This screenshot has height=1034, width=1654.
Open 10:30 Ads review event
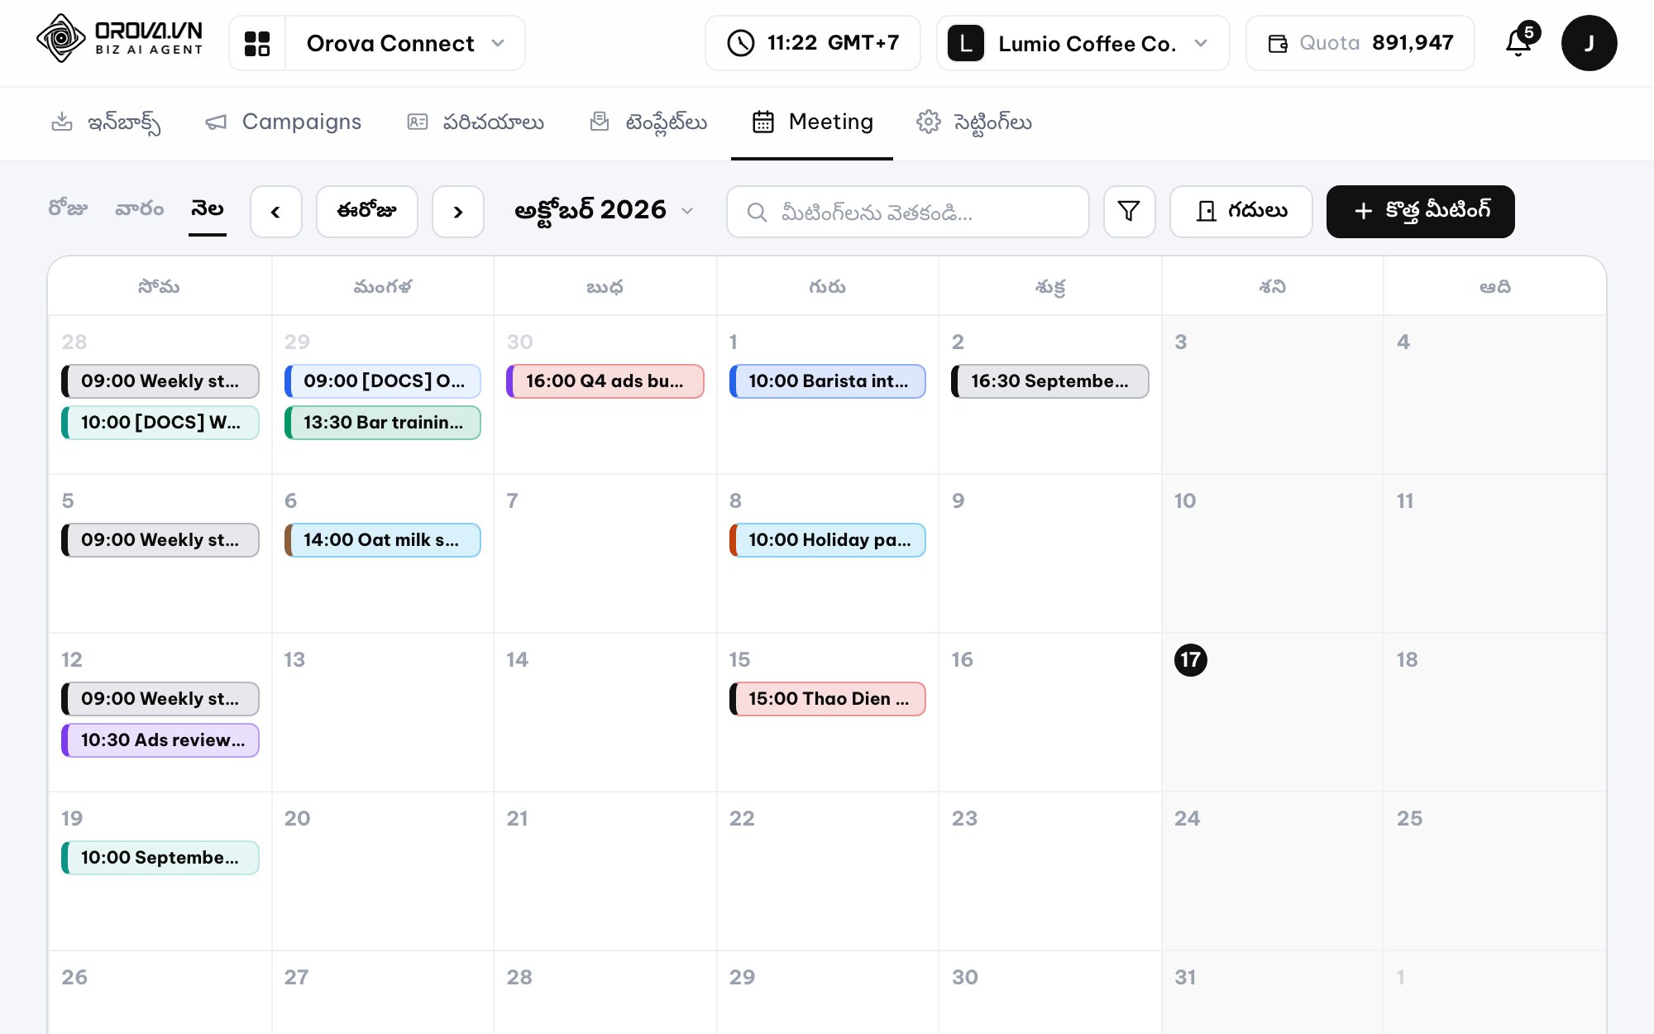click(160, 740)
